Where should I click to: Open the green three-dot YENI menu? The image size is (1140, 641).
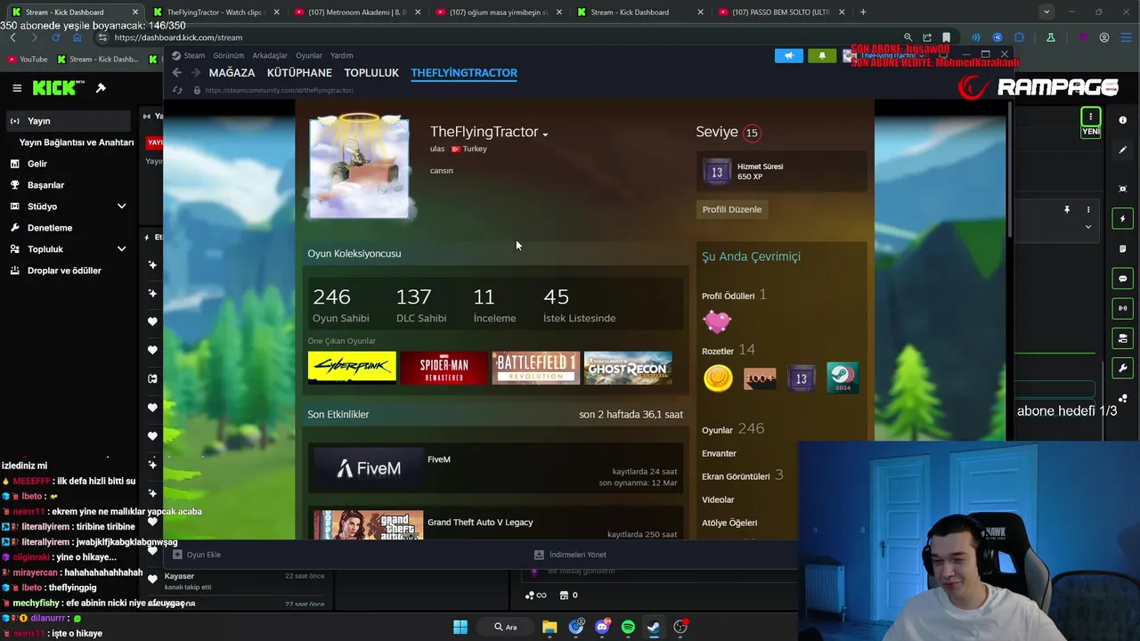(1090, 117)
